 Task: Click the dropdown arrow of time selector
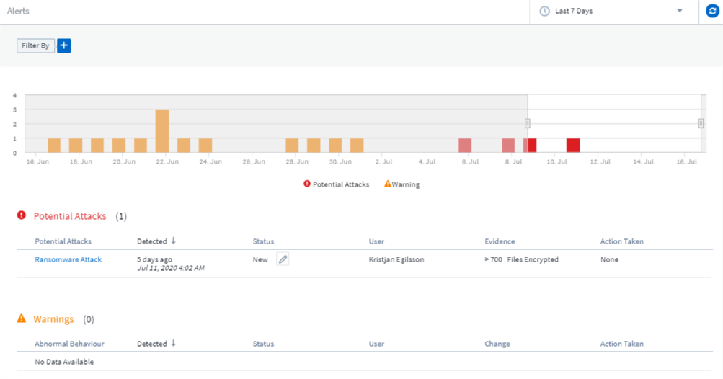(x=680, y=12)
